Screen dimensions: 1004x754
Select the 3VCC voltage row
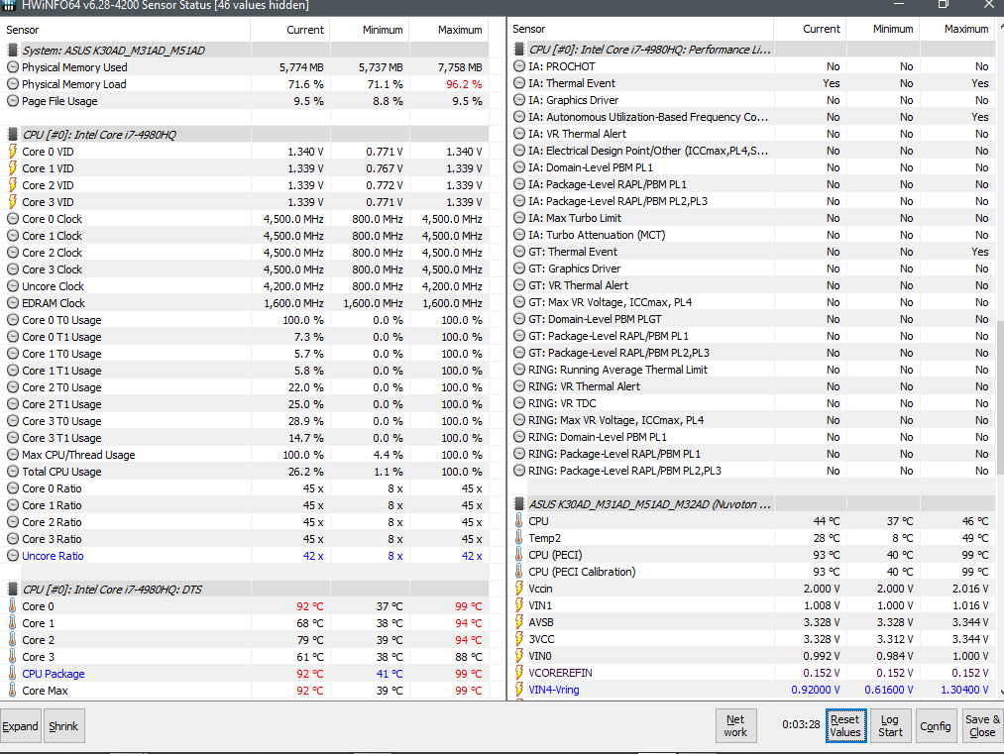click(751, 639)
